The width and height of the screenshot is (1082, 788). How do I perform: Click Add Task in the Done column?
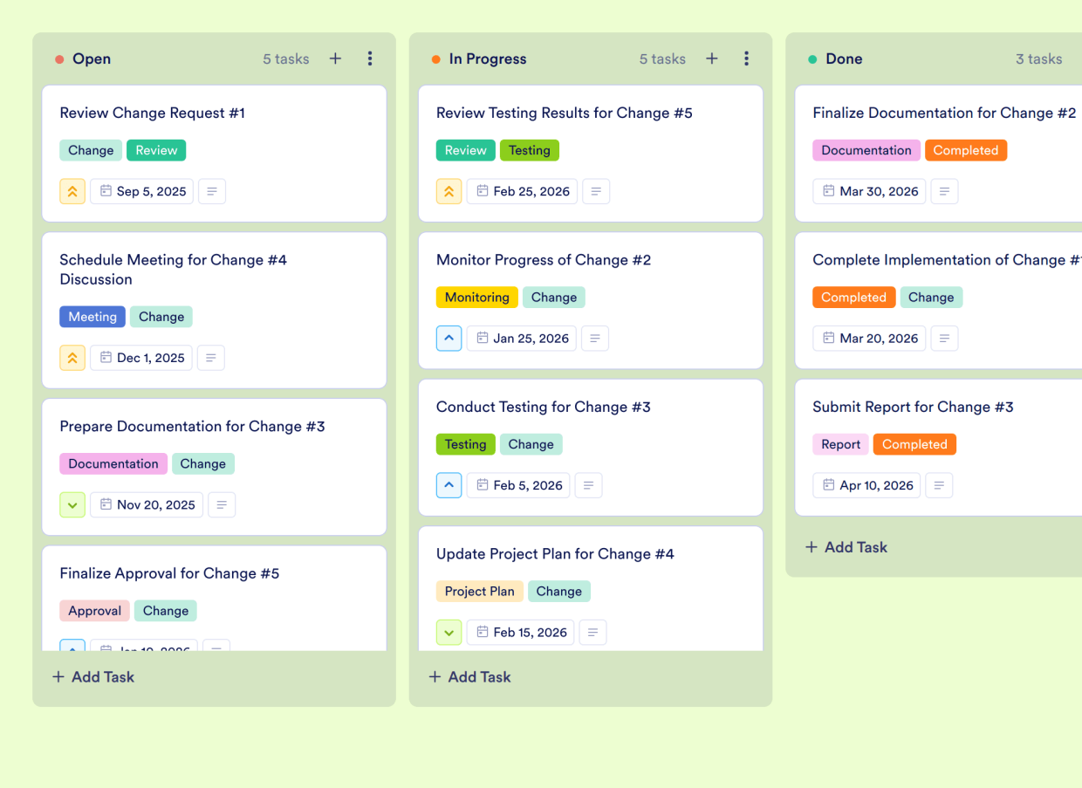pyautogui.click(x=846, y=547)
